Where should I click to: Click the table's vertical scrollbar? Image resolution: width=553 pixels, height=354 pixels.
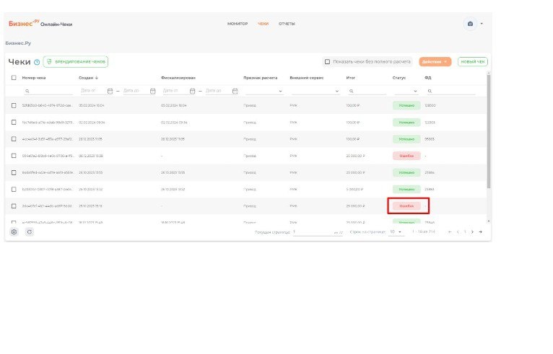tap(489, 131)
